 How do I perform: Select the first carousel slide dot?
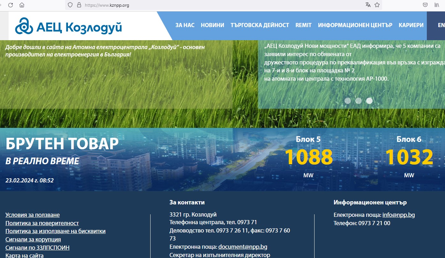coord(348,101)
